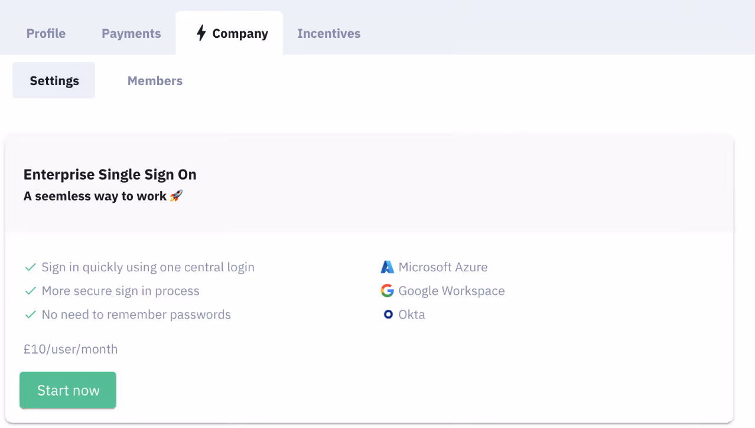The image size is (755, 428).
Task: Click the Microsoft Azure logo icon
Action: [387, 267]
